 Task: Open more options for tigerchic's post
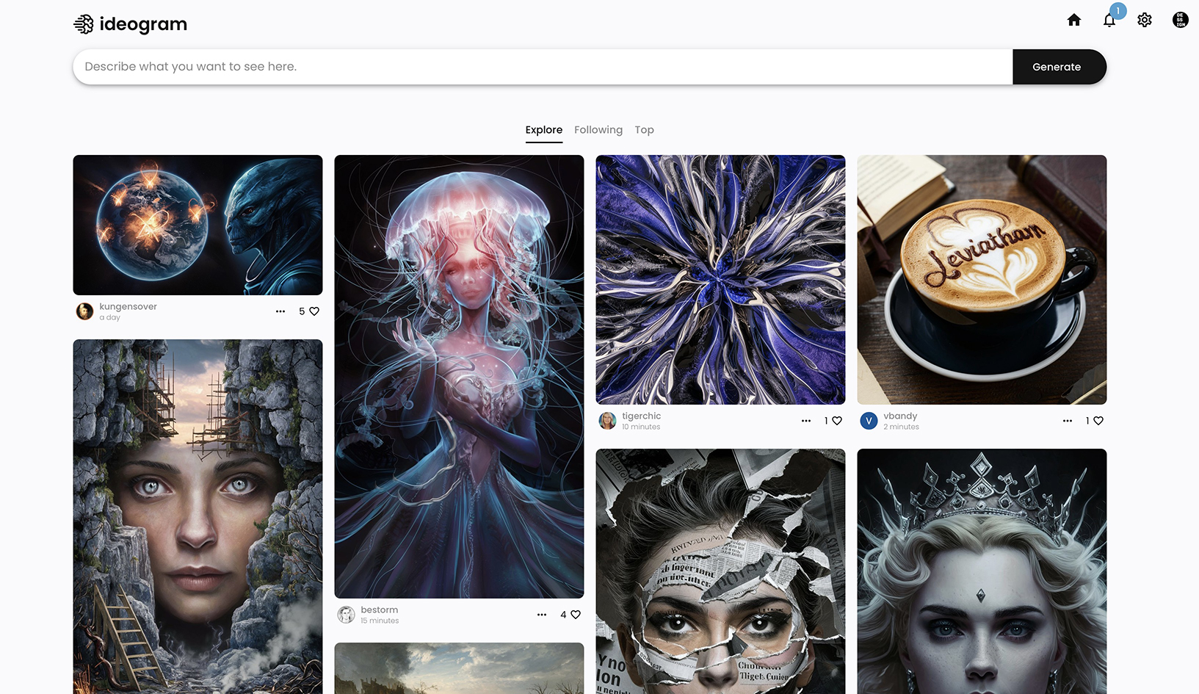pos(806,421)
